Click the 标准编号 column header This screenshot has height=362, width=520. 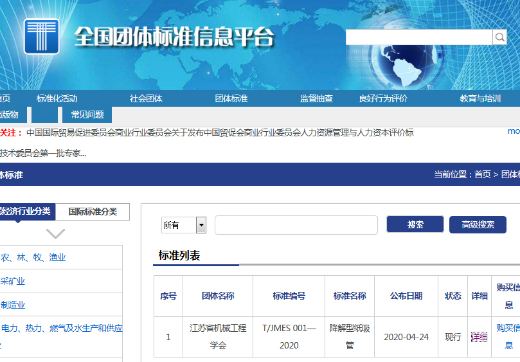pos(289,296)
